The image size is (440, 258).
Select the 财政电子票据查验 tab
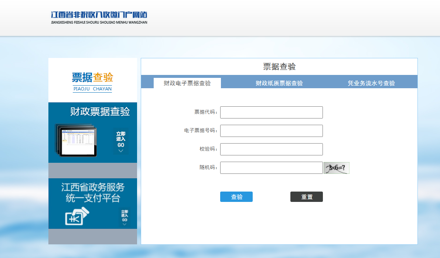[187, 83]
